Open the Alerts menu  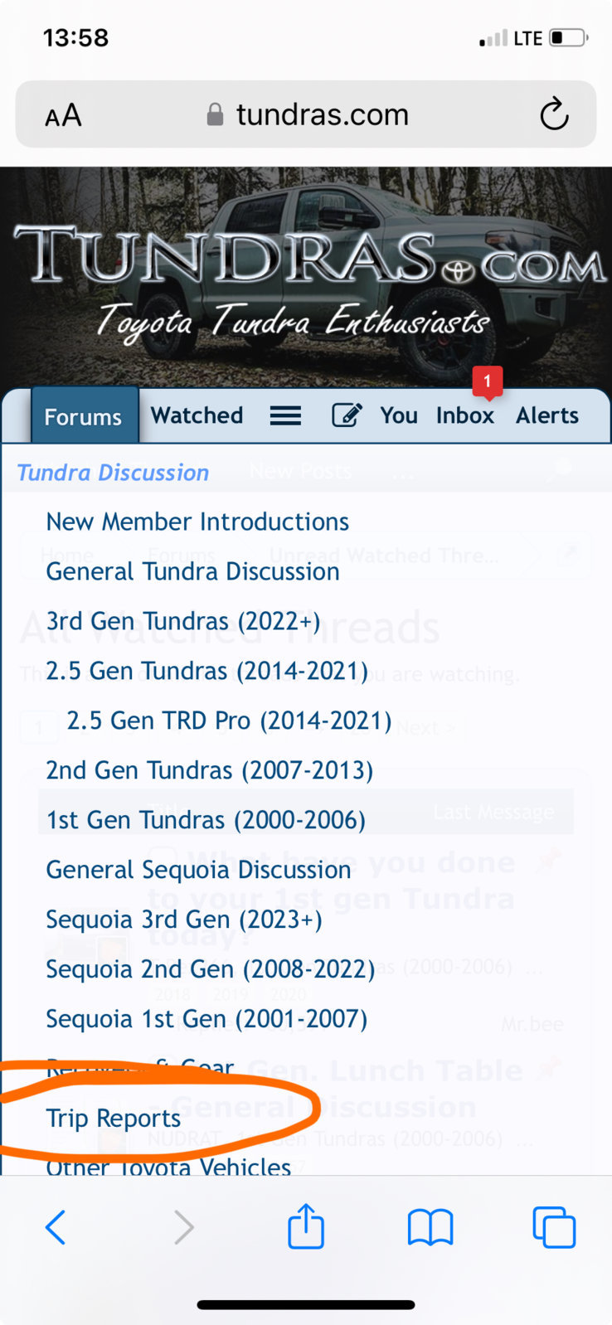click(x=547, y=415)
